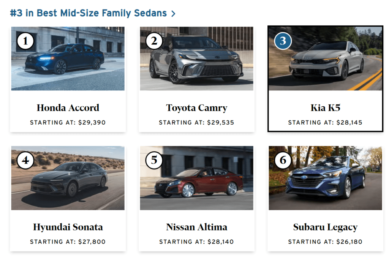Viewport: 389px width, 256px height.
Task: Click the number 5 rank badge
Action: (154, 160)
